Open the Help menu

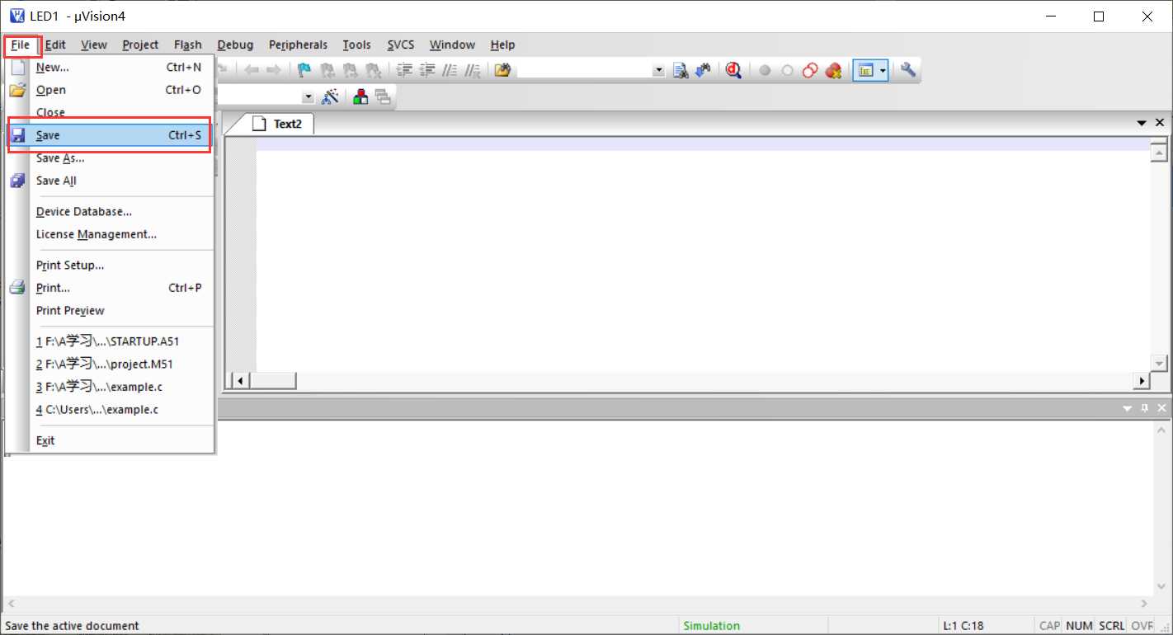502,45
